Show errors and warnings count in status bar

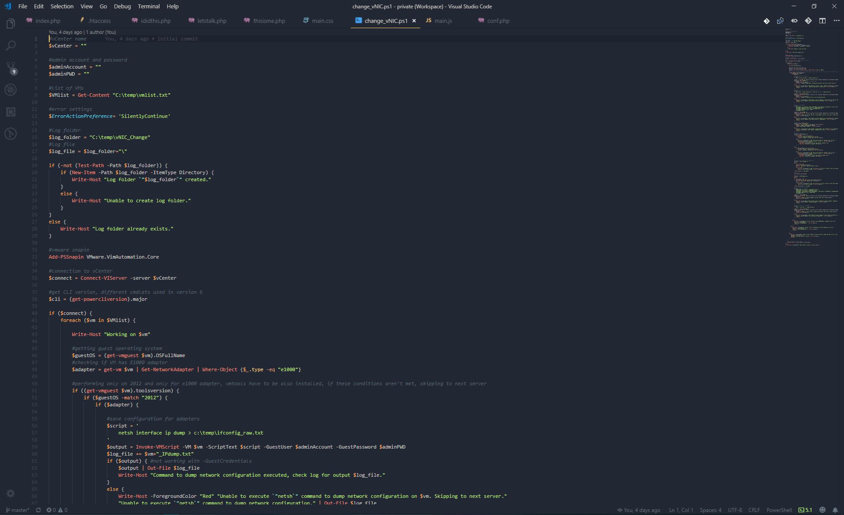pyautogui.click(x=57, y=510)
